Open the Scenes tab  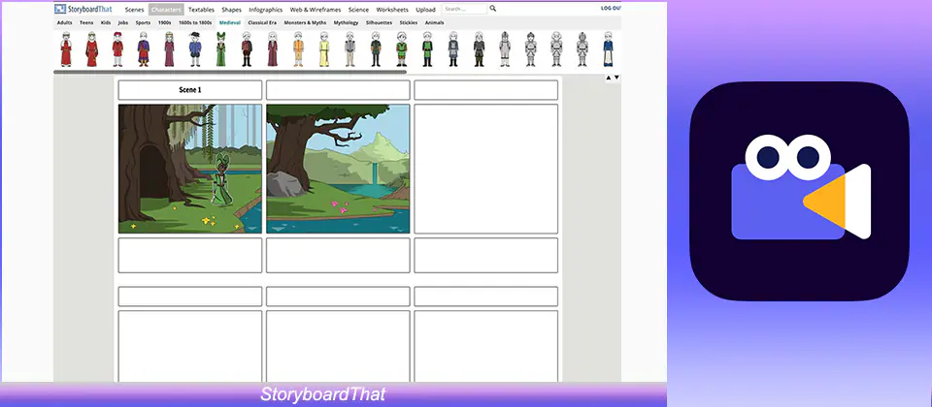tap(134, 10)
